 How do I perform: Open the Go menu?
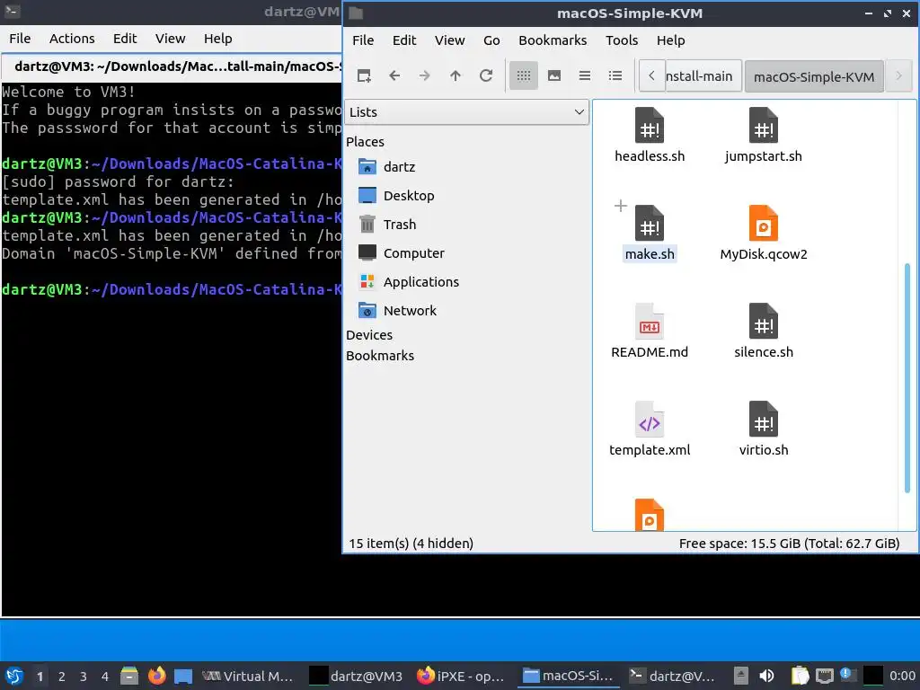coord(491,40)
